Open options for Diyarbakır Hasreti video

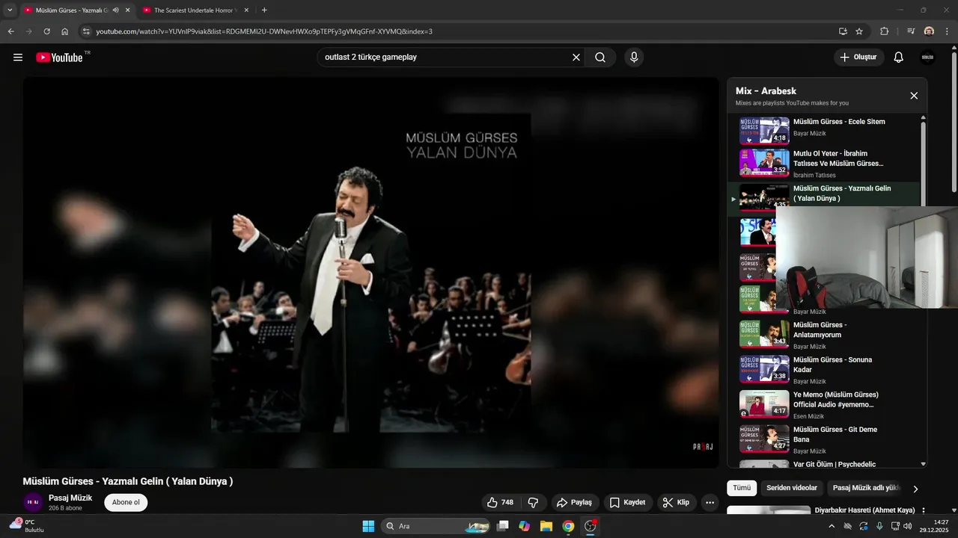(923, 511)
